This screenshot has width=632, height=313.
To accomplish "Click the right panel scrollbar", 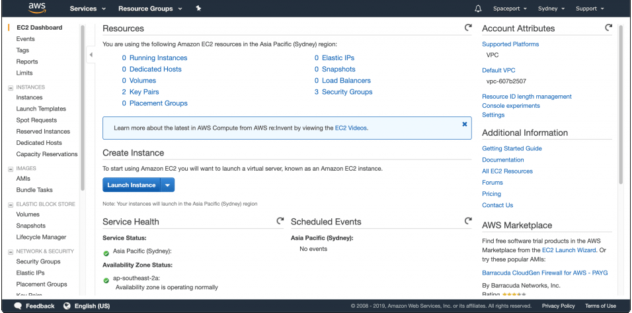I will coord(621,105).
